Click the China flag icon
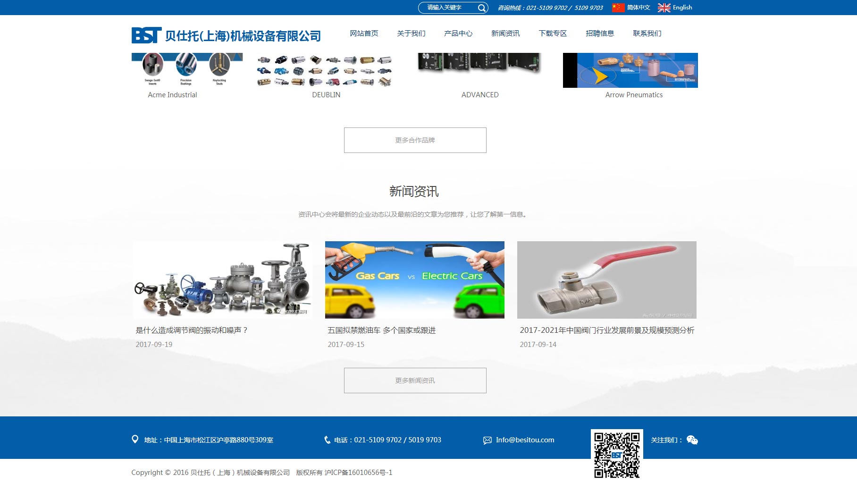 [x=618, y=8]
